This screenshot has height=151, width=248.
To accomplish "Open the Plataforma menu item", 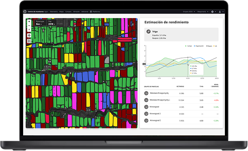I will tap(96, 12).
